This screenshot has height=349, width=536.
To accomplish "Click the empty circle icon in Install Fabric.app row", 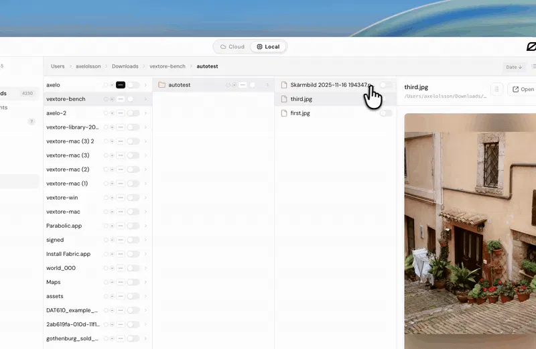I will coord(106,254).
